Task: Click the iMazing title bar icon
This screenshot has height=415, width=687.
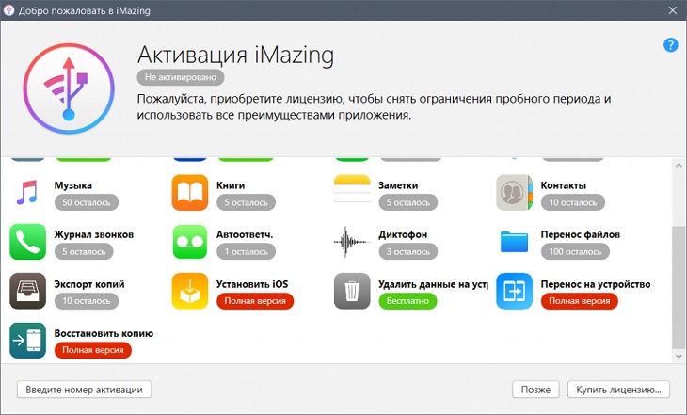Action: (8, 10)
